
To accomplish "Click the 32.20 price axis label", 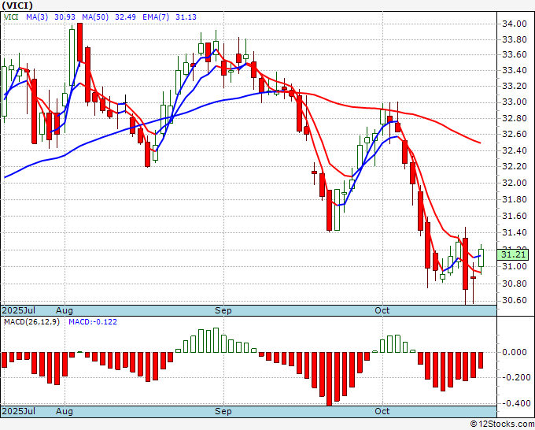I will click(x=515, y=166).
